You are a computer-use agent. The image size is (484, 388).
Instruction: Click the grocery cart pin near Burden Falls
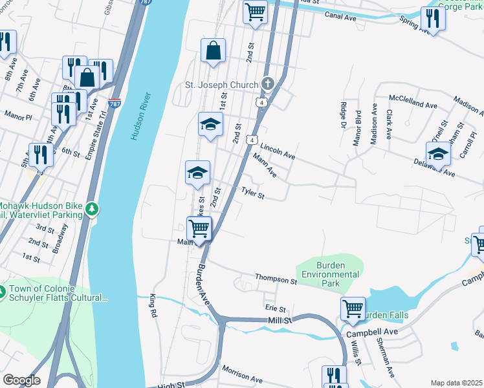(353, 310)
